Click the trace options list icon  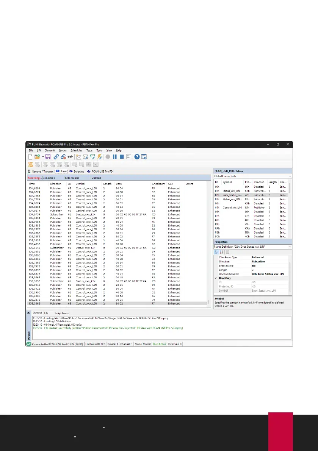[128, 157]
